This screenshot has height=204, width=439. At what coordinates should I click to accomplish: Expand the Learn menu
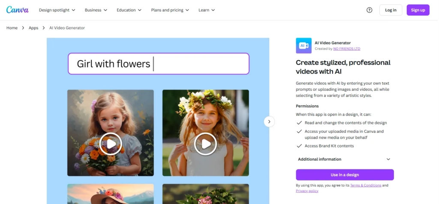(207, 10)
